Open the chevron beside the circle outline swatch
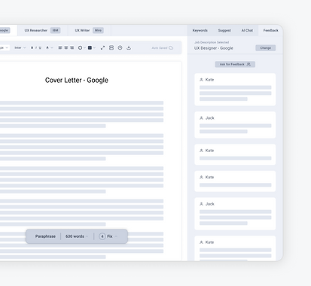This screenshot has width=311, height=286. click(x=84, y=47)
